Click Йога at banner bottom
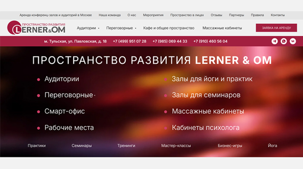The image size is (303, 169). point(272,146)
